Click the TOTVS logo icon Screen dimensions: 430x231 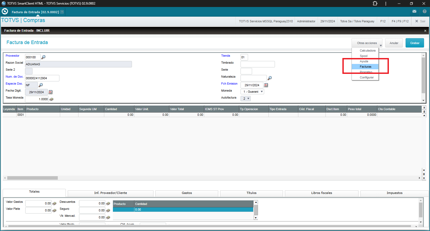pos(5,12)
